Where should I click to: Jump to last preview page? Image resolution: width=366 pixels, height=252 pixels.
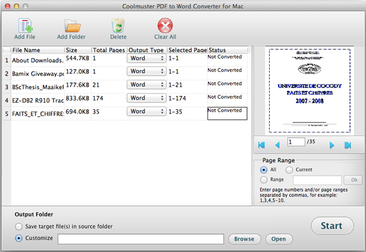pos(348,145)
